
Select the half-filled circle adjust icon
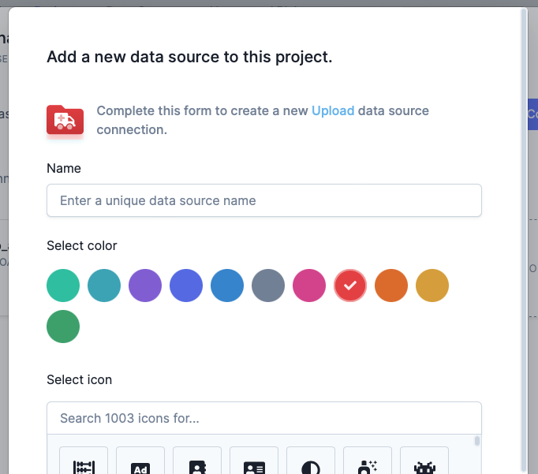pos(311,461)
